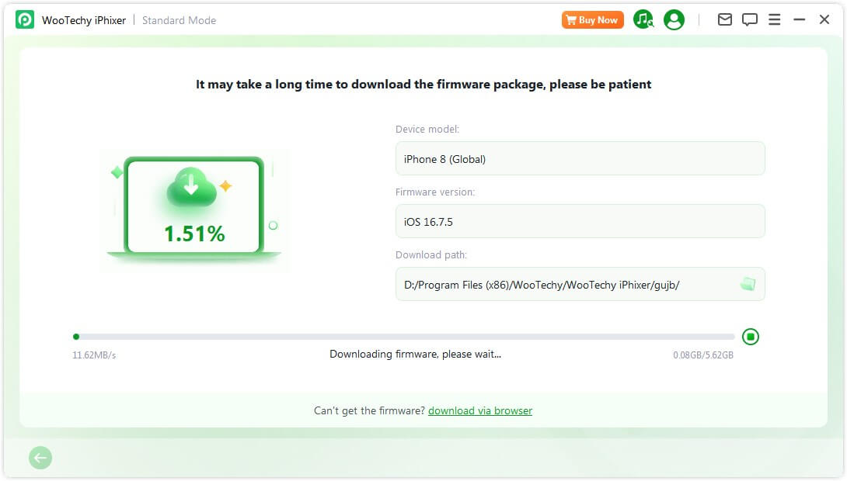This screenshot has height=481, width=847.
Task: Browse for a download path folder
Action: point(748,285)
